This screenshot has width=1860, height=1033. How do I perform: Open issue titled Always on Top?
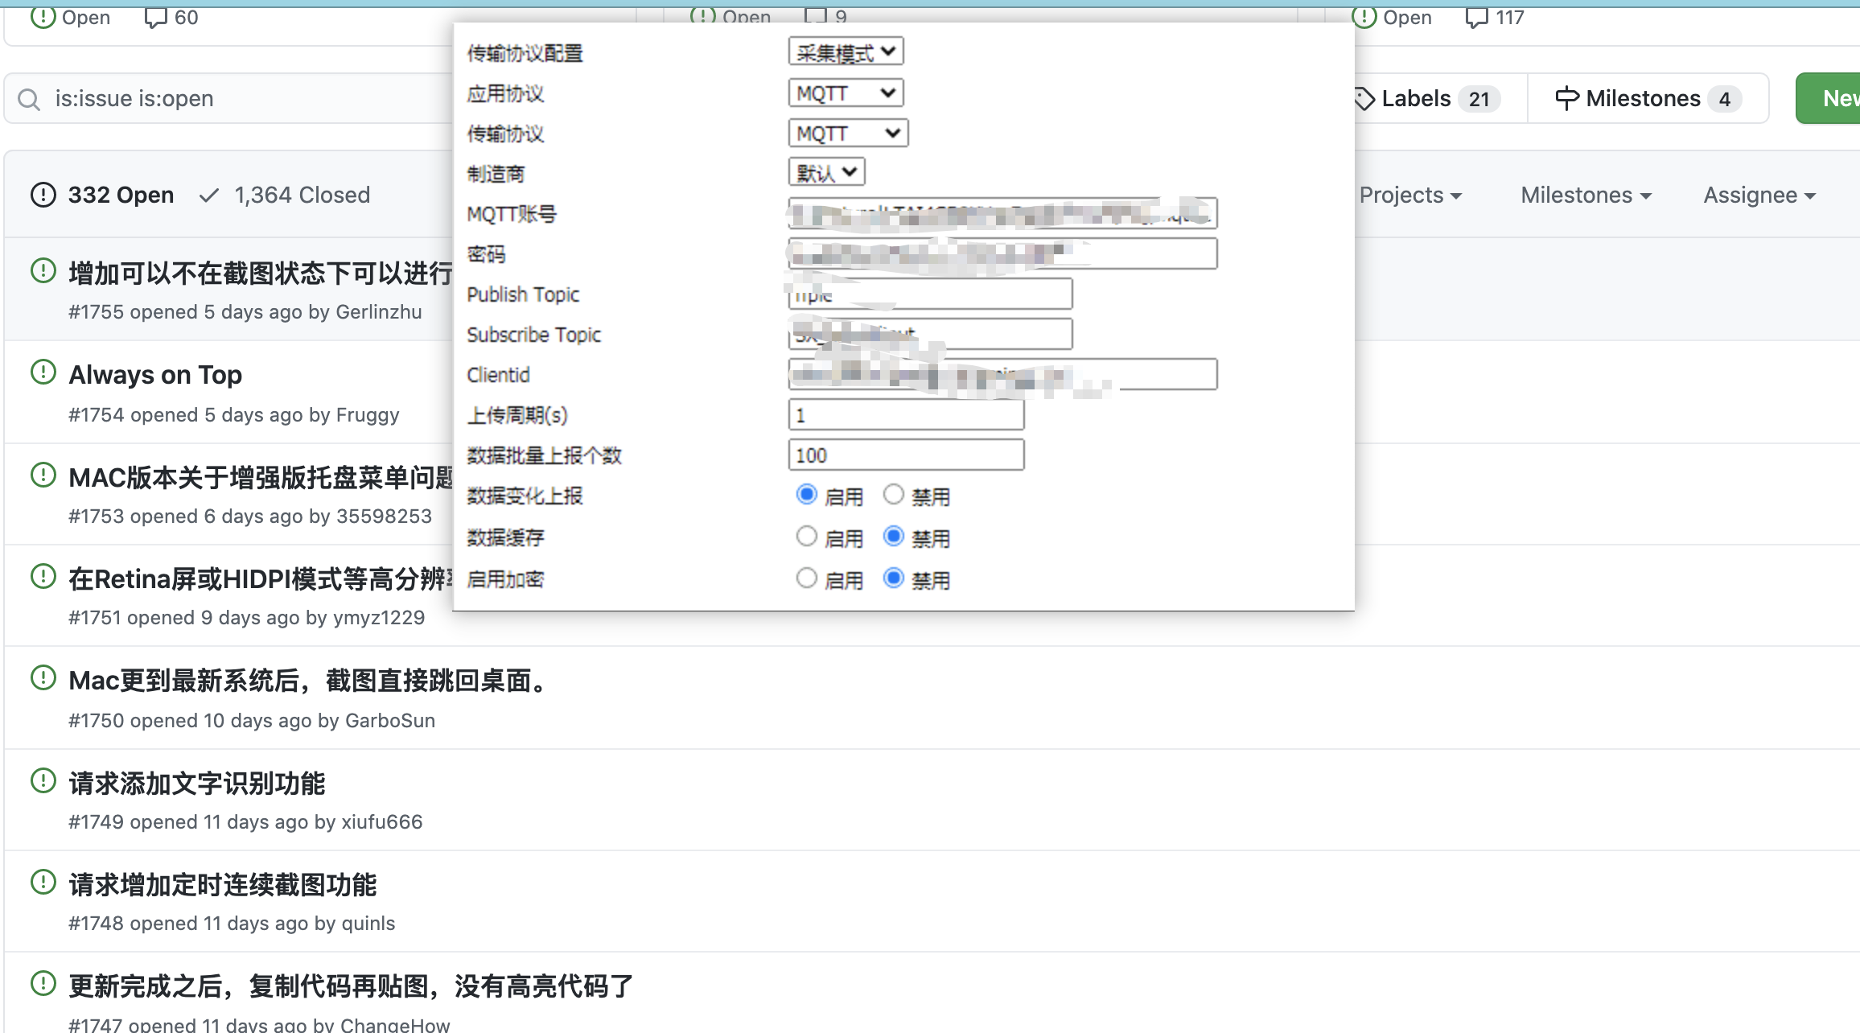(155, 375)
